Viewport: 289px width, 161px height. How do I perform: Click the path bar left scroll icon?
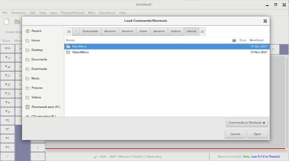[69, 31]
